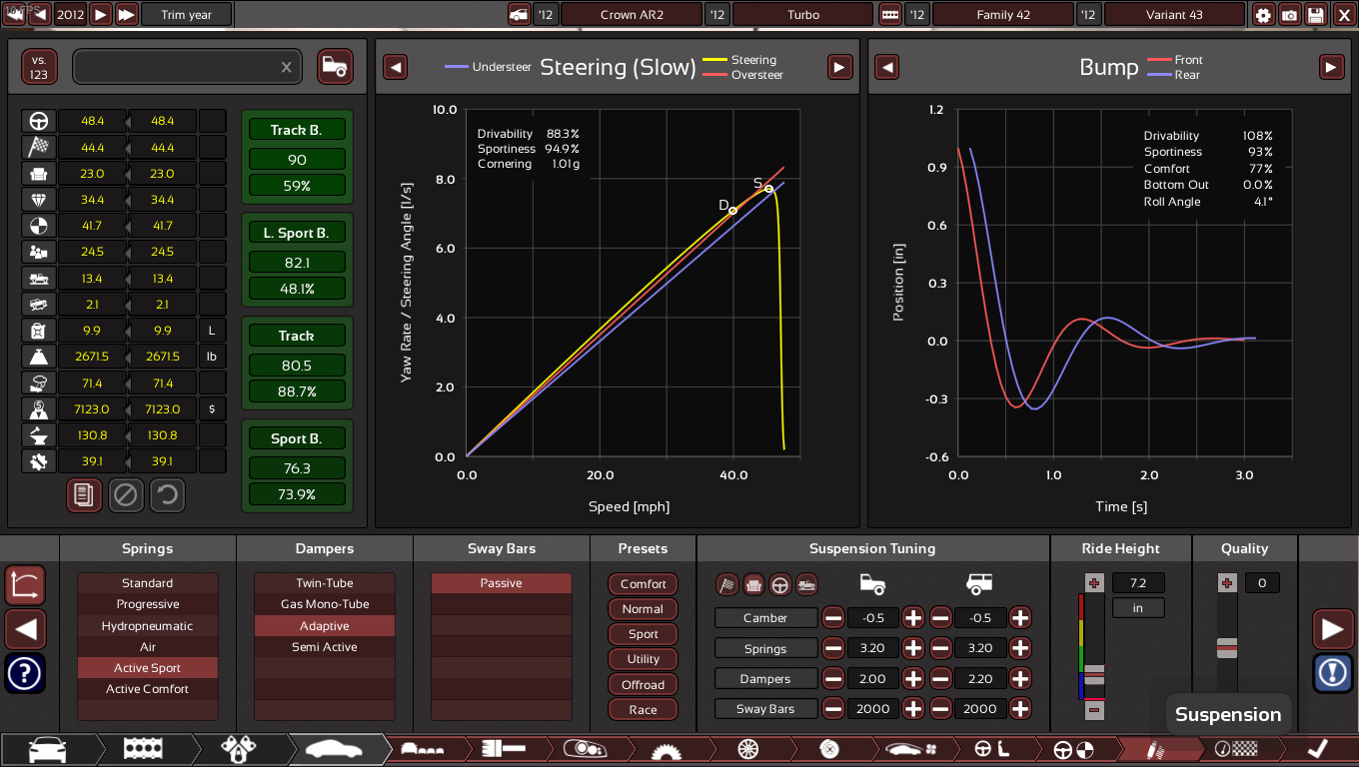Click the comparison search field
This screenshot has width=1359, height=767.
[188, 67]
